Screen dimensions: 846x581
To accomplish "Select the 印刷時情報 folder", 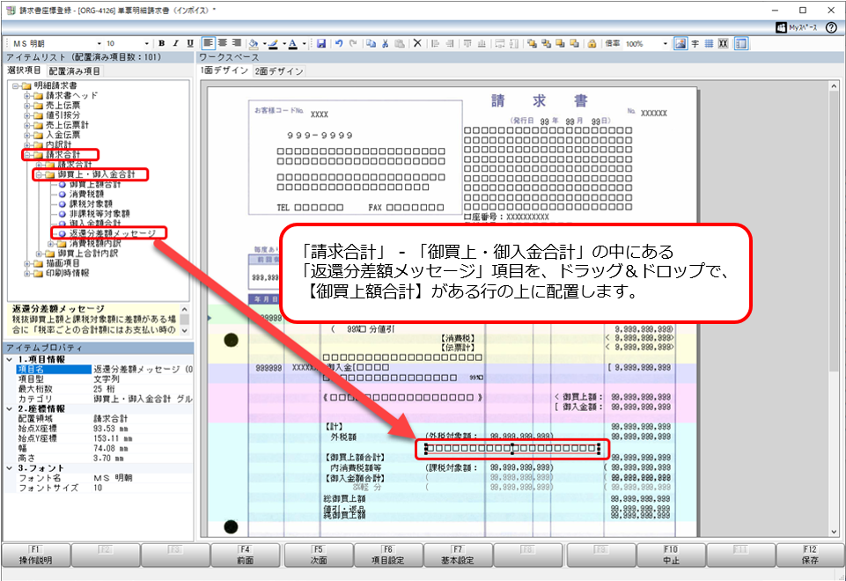I will pos(67,273).
